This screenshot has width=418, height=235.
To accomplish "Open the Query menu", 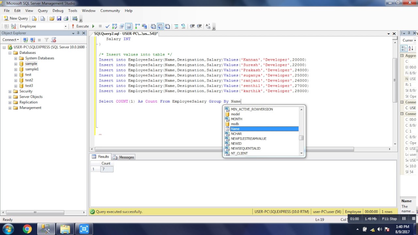I will 43,10.
